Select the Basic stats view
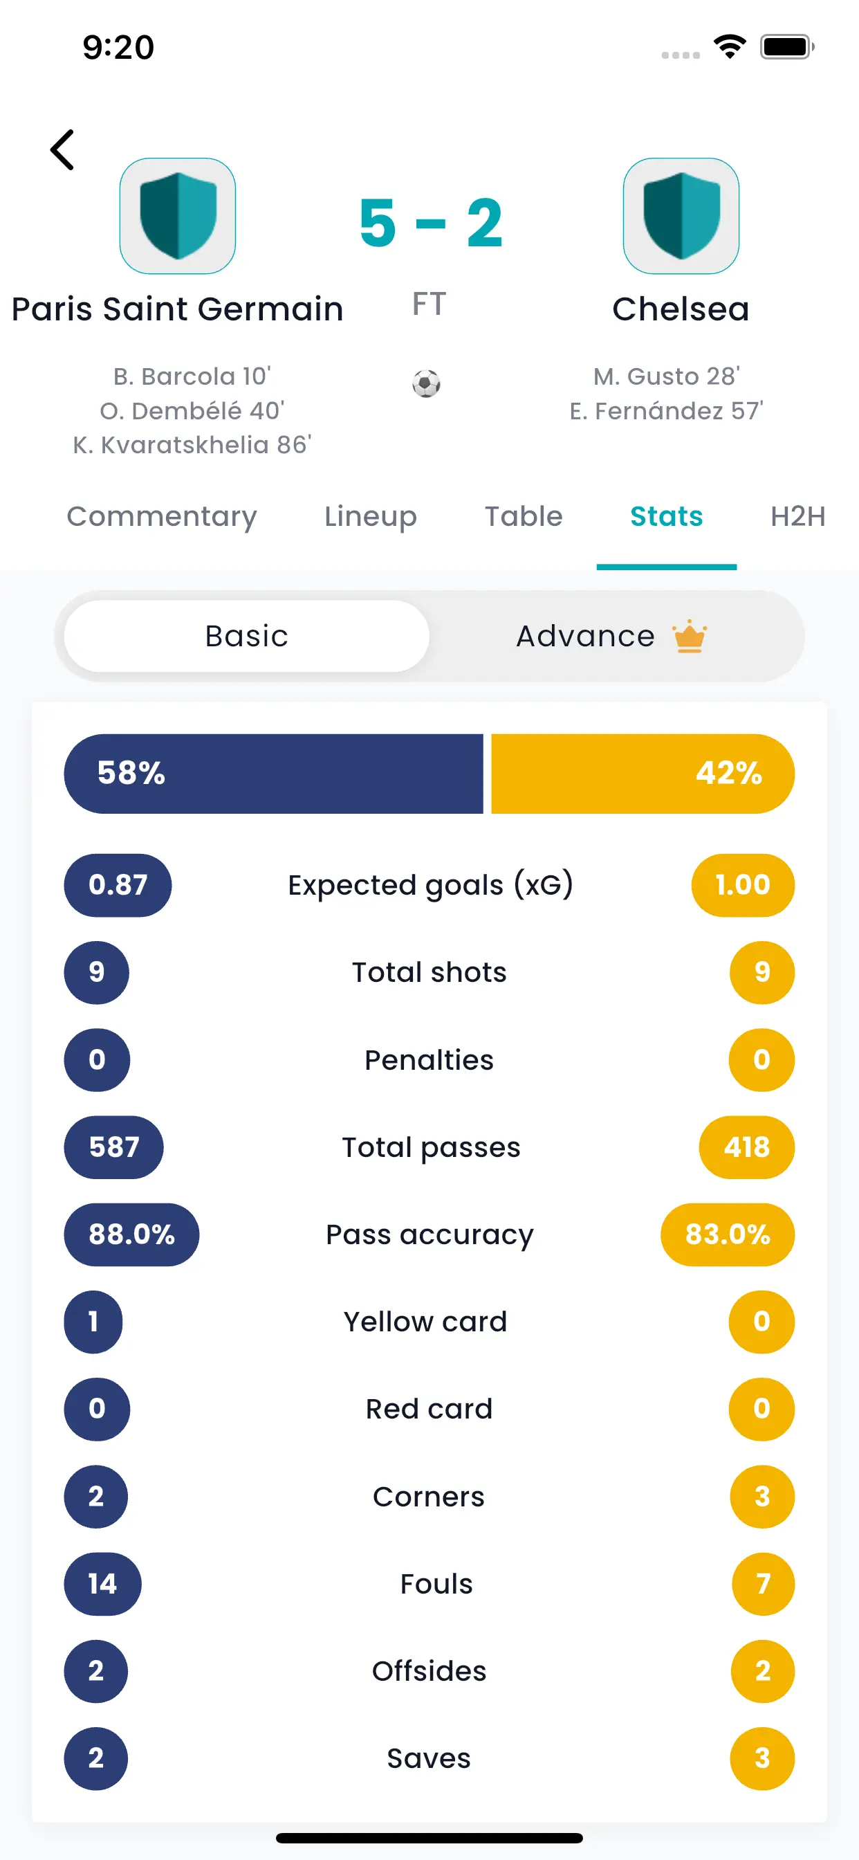This screenshot has height=1860, width=859. (x=246, y=635)
